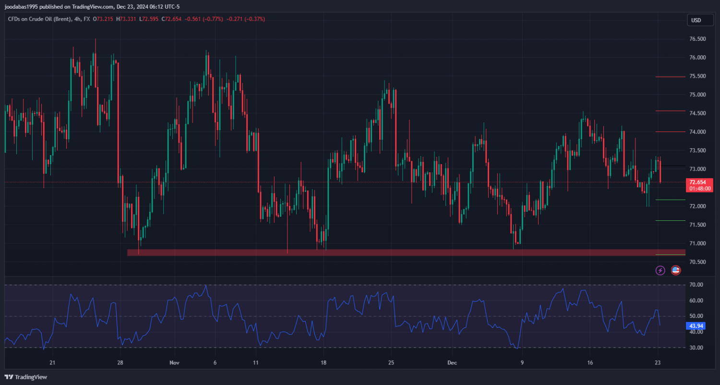Click the low value L72.595

pos(149,19)
